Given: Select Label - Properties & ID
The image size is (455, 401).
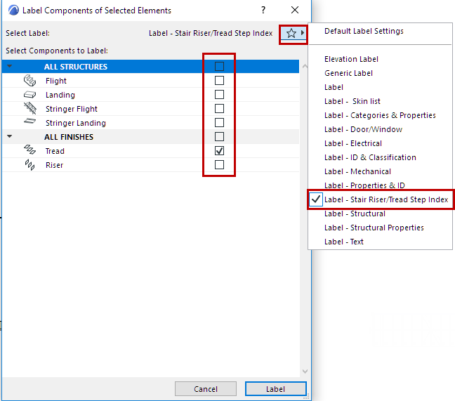Looking at the screenshot, I should tap(364, 185).
